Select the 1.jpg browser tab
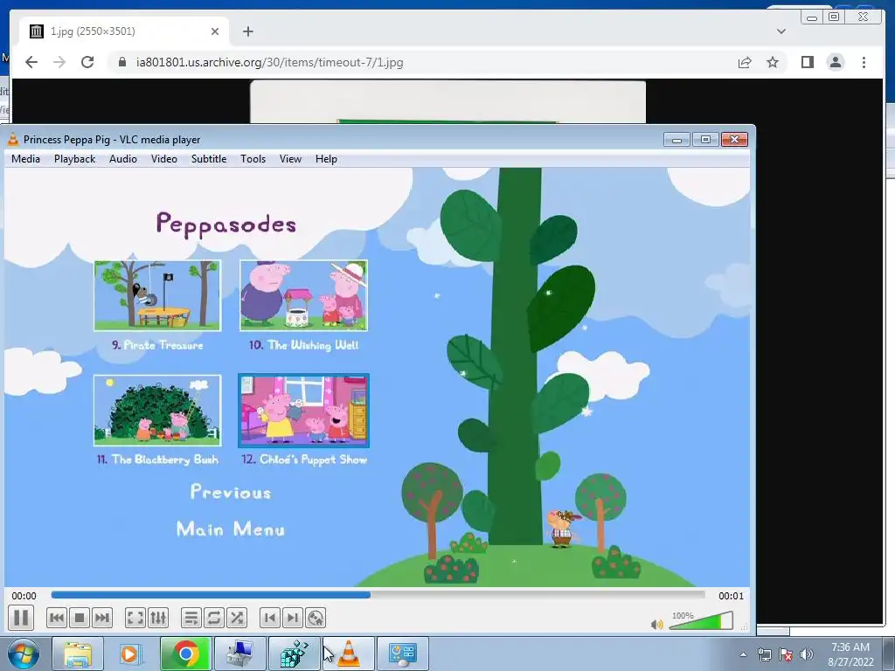Viewport: 895px width, 671px height. point(124,31)
